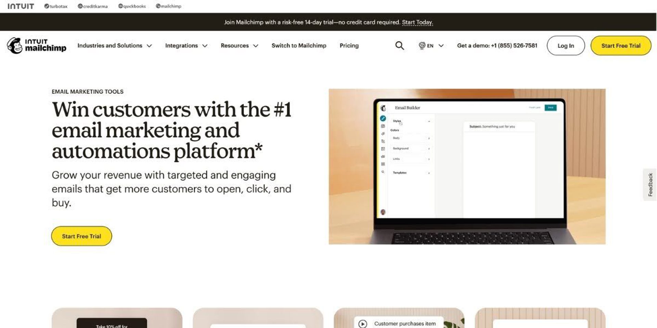
Task: Go to Switch to Mailchimp page
Action: click(x=299, y=45)
